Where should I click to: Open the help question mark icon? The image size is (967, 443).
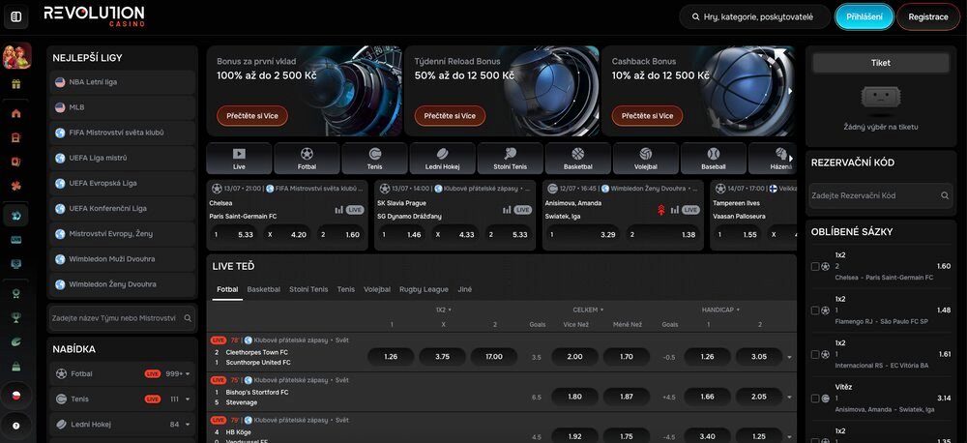click(16, 426)
